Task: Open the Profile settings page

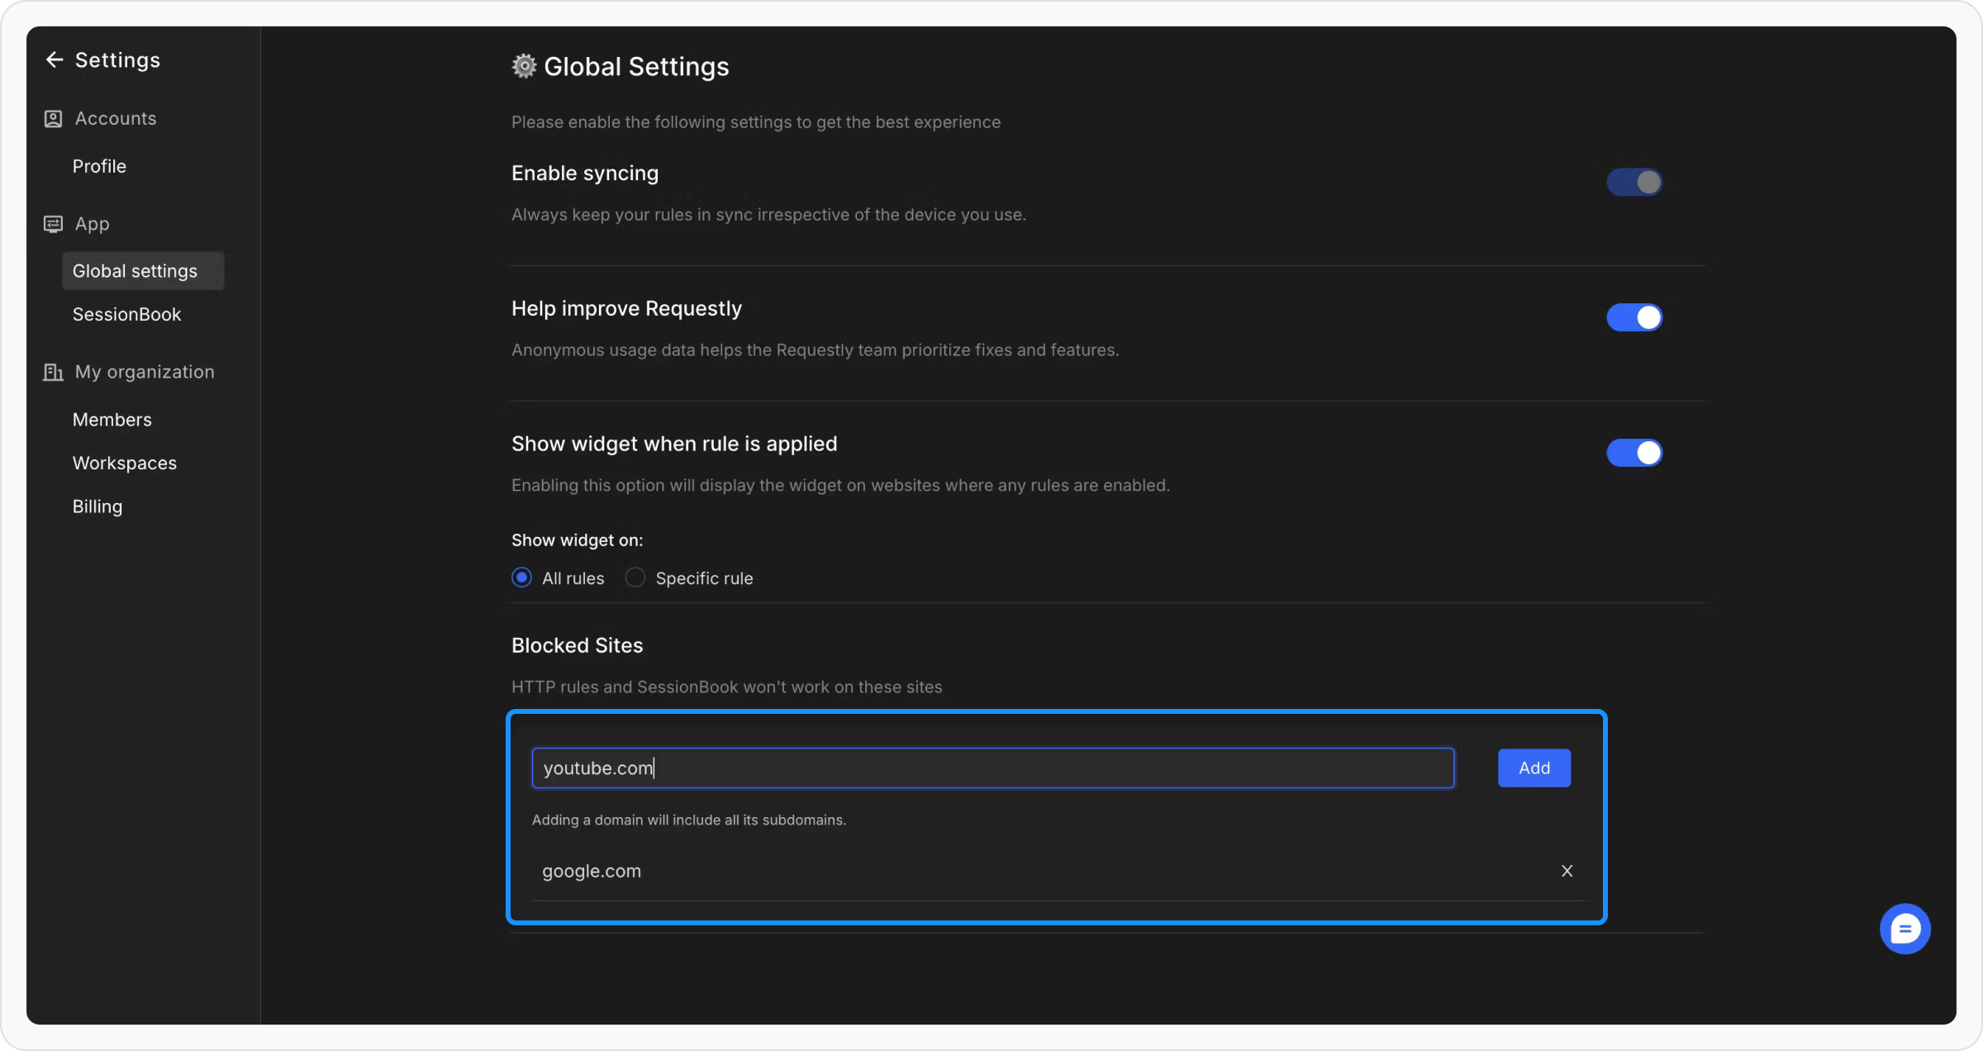Action: pyautogui.click(x=99, y=166)
